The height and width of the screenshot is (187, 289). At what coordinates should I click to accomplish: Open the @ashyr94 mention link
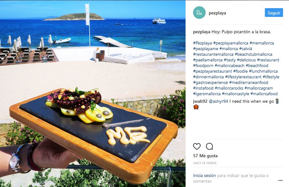(x=218, y=101)
